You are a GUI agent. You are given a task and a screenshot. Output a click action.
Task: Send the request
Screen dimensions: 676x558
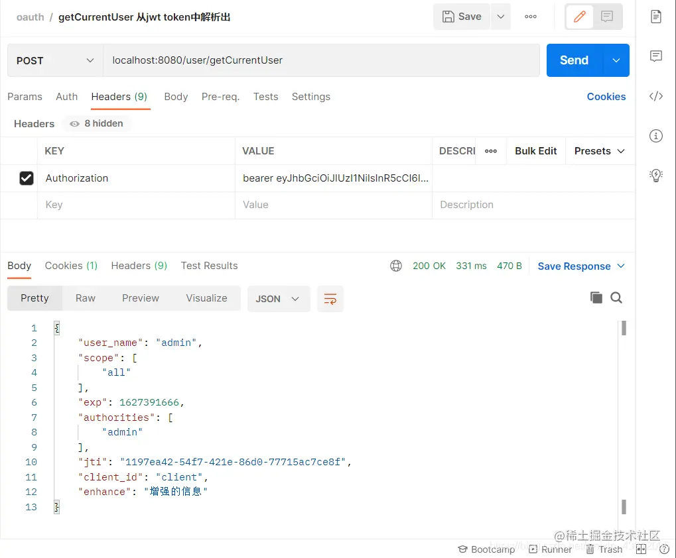[x=574, y=60]
